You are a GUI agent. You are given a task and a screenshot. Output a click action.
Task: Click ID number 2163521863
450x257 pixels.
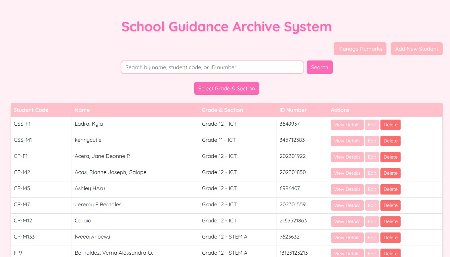(293, 220)
